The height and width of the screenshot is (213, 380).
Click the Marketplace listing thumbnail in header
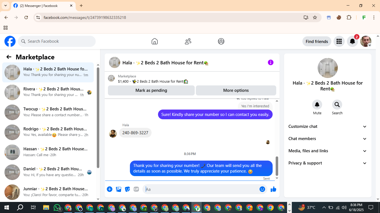tap(111, 78)
